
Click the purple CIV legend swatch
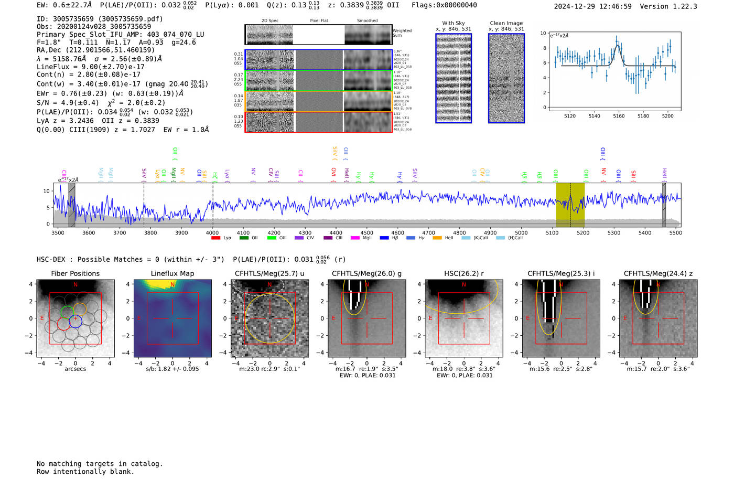(x=299, y=238)
